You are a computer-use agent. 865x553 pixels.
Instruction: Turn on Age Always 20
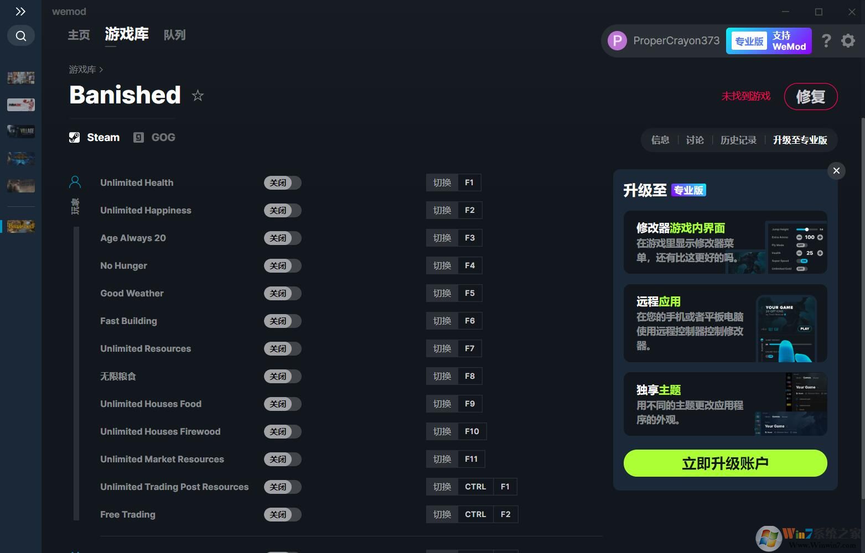[x=282, y=238]
